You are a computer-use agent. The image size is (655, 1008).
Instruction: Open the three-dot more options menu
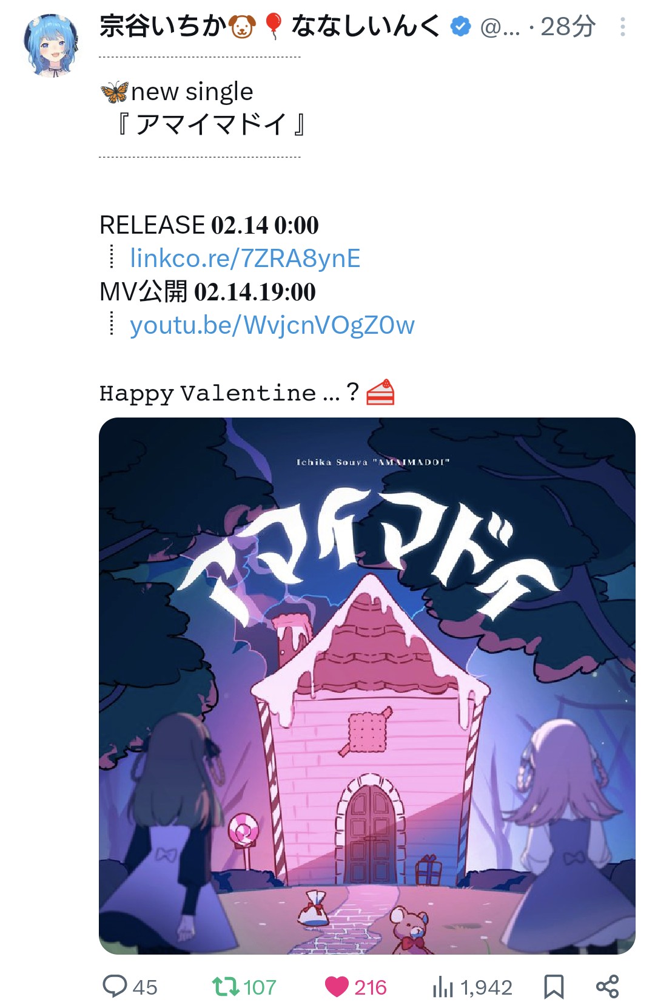click(622, 27)
